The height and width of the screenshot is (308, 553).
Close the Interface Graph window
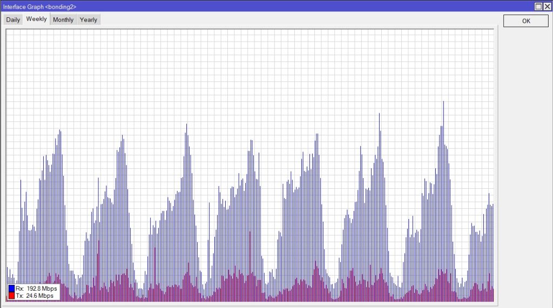pos(547,6)
